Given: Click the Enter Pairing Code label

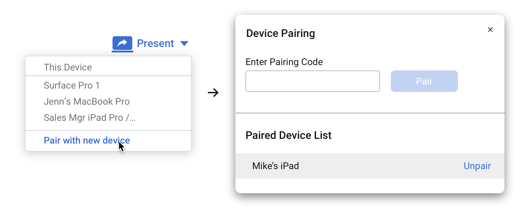Looking at the screenshot, I should point(284,62).
